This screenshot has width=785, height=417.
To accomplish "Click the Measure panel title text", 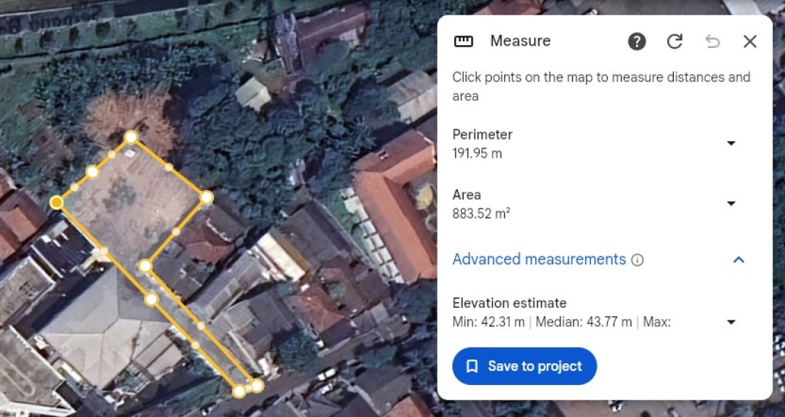I will pyautogui.click(x=520, y=41).
